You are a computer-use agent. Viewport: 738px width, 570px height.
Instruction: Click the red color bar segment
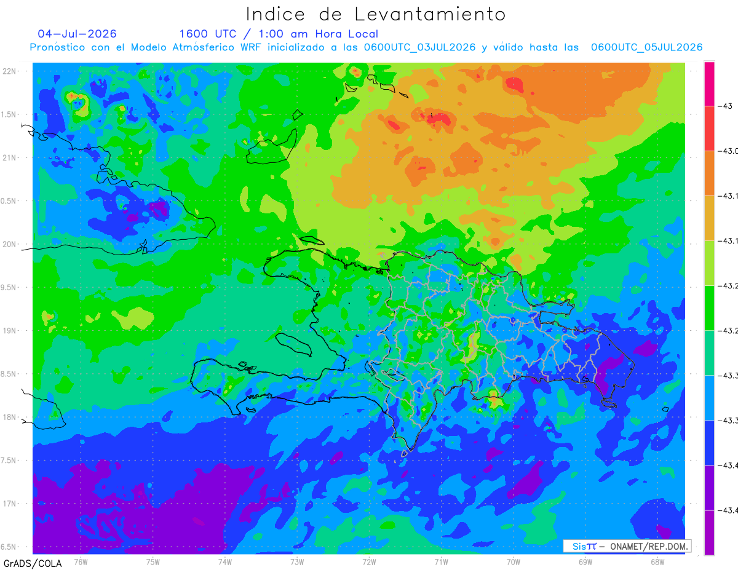pos(709,128)
